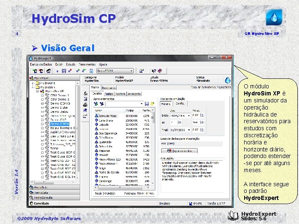Tick the checkbox beside the Temp study
This screenshot has height=224, width=299.
coord(42,149)
